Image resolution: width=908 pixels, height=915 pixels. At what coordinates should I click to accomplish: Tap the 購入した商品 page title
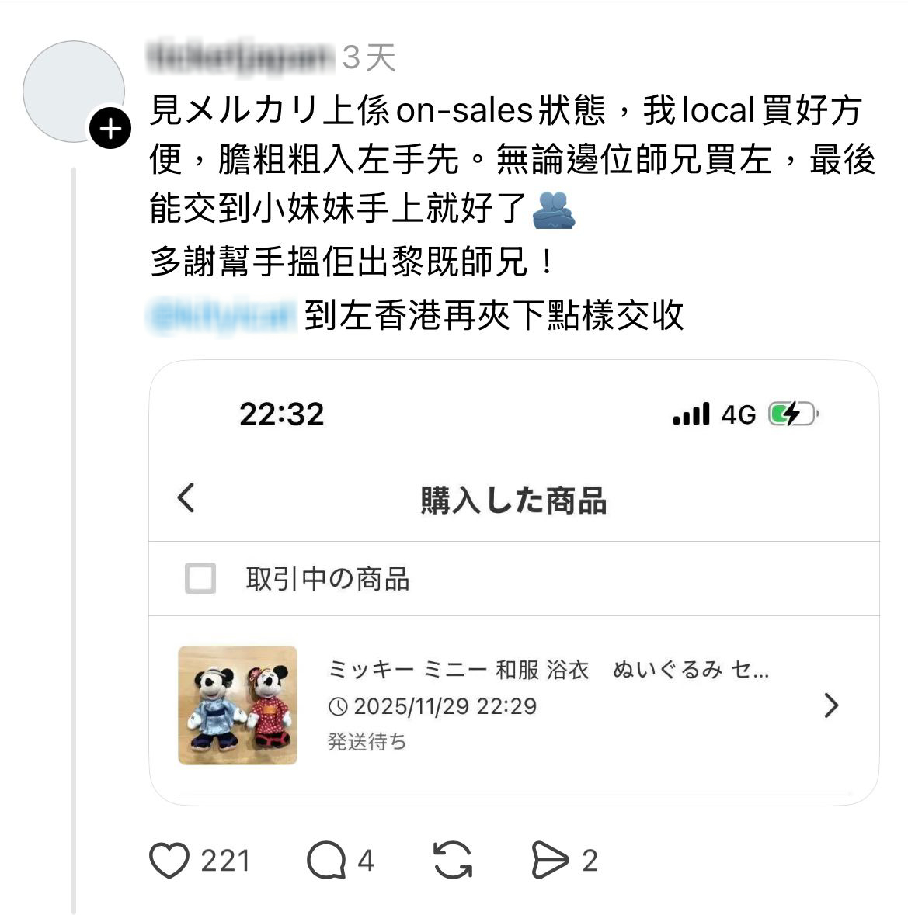click(513, 501)
